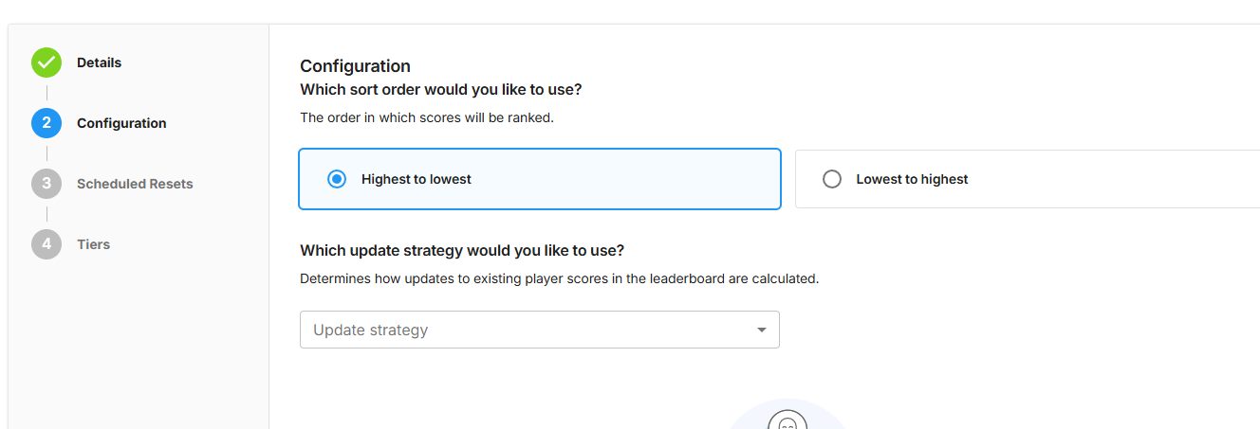The width and height of the screenshot is (1260, 429).
Task: Open the Tiers step label
Action: 93,244
